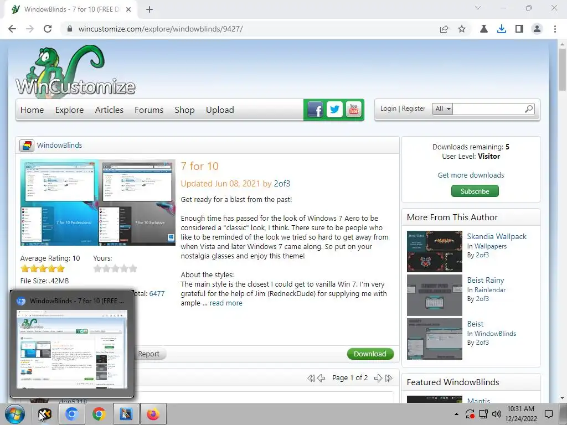Viewport: 567px width, 425px height.
Task: Open the Windows Start button
Action: 15,414
